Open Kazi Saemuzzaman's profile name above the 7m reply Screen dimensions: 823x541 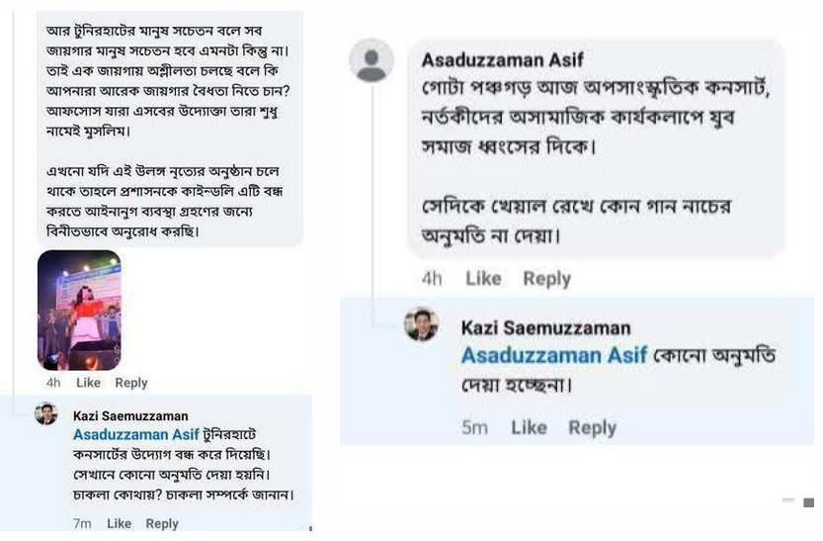click(x=130, y=416)
